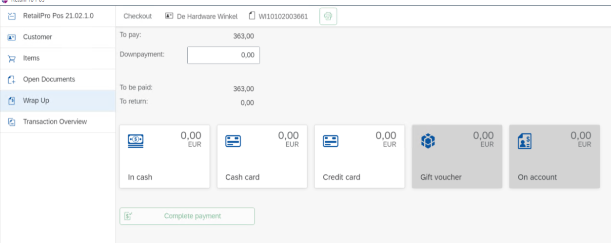Click the customer card icon beside De Hardware Winkel

click(x=169, y=16)
